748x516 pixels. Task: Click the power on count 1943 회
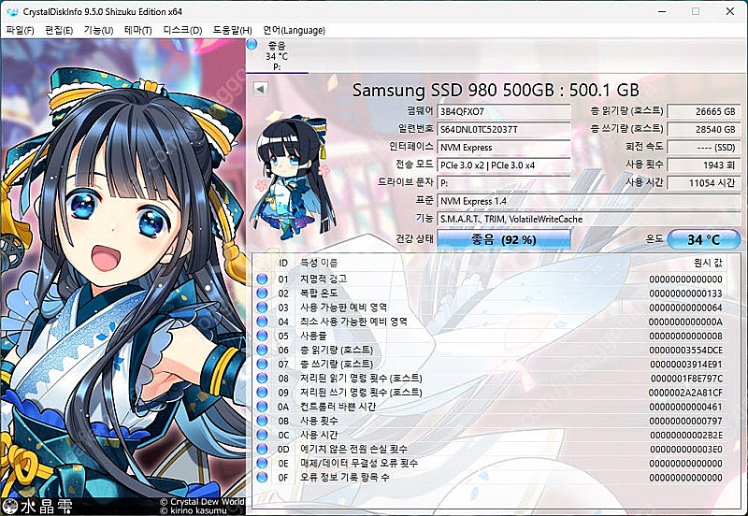(x=704, y=165)
